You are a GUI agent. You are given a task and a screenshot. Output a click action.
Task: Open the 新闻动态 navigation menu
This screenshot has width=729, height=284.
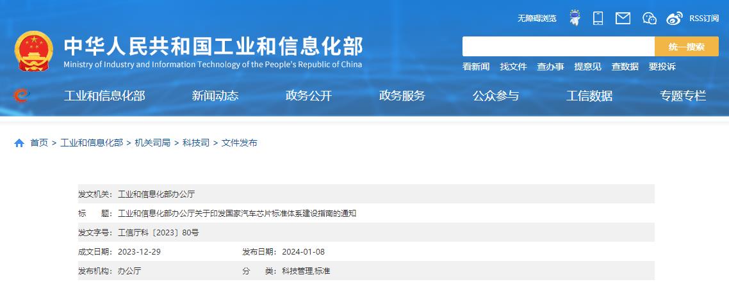coord(215,96)
